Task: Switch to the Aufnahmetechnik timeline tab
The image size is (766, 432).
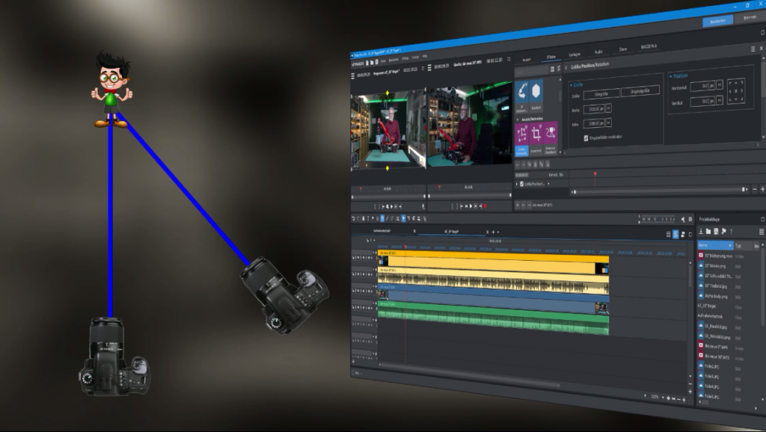Action: tap(382, 230)
